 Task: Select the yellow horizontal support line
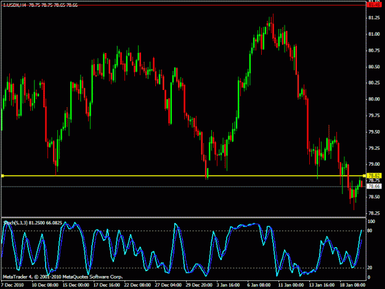183,176
